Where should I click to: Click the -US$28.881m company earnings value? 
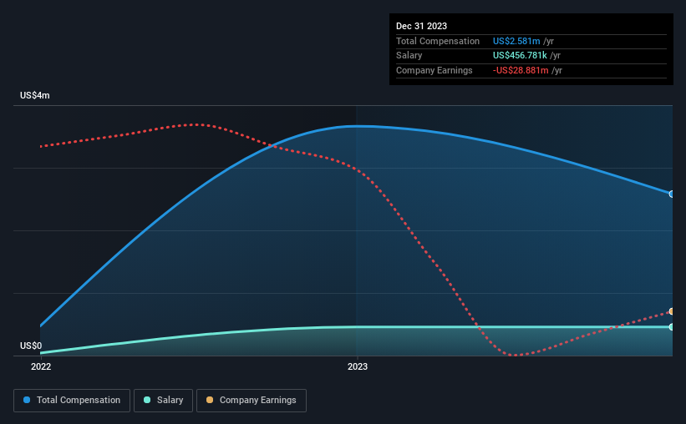tap(521, 70)
